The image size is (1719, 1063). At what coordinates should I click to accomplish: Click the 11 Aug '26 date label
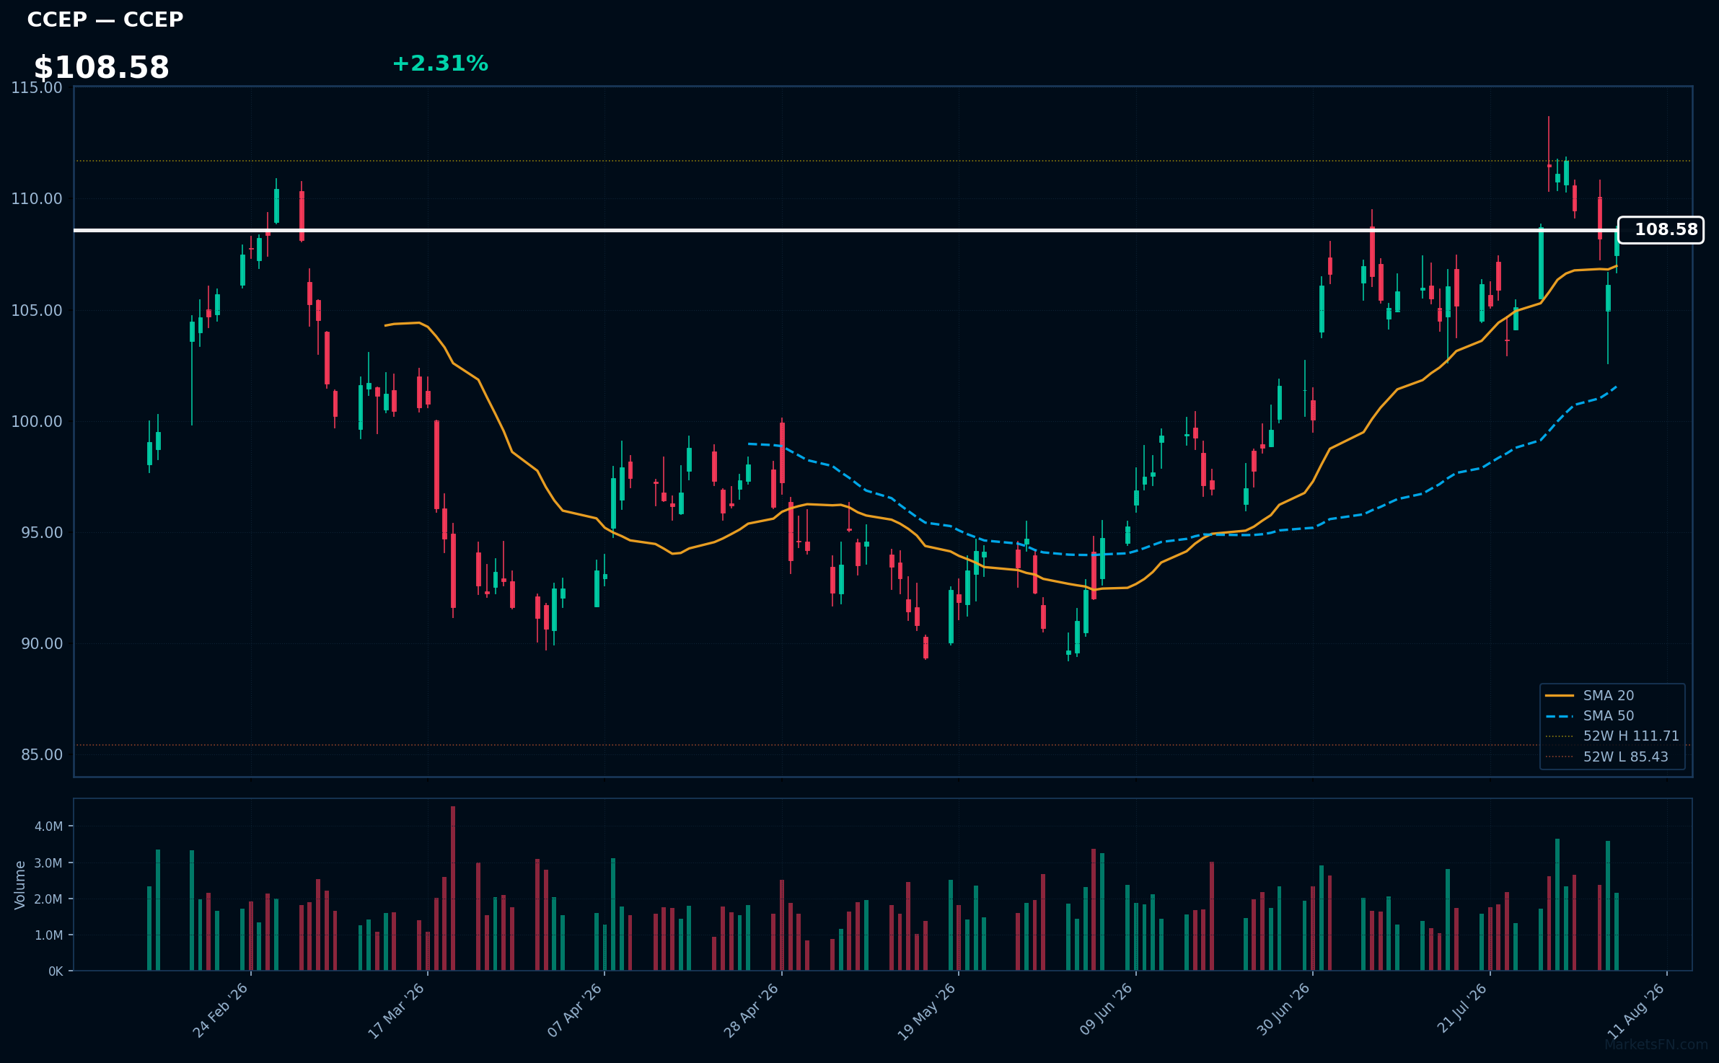1636,1011
